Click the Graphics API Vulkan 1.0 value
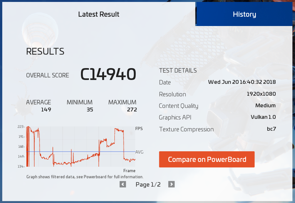 (263, 117)
